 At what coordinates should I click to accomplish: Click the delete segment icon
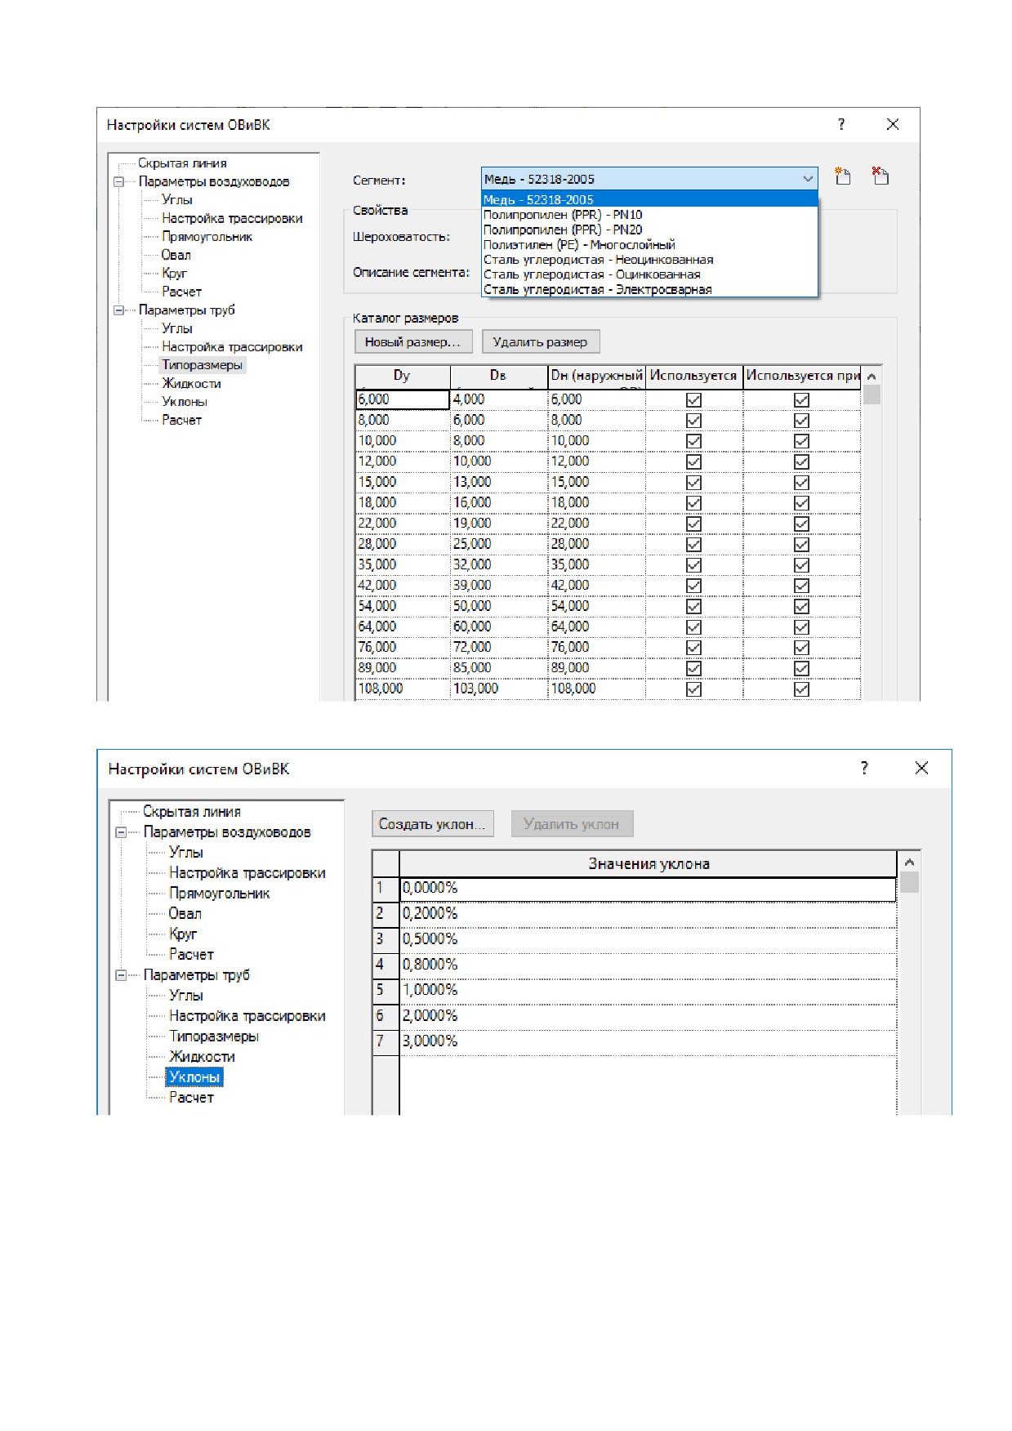pyautogui.click(x=880, y=176)
